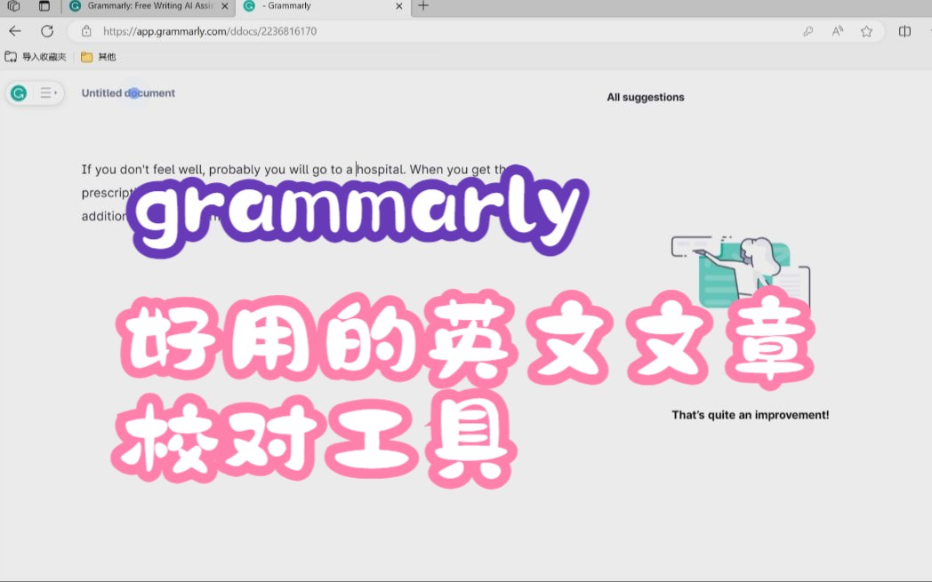
Task: Click the Untitled document title
Action: click(x=127, y=92)
